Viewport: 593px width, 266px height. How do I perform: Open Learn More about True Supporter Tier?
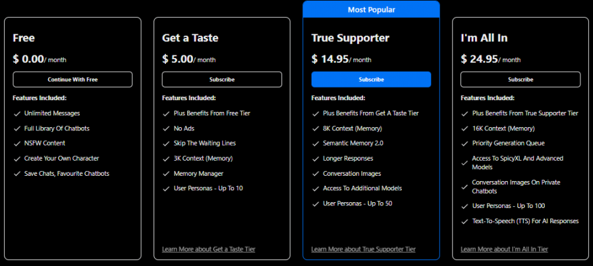point(363,249)
